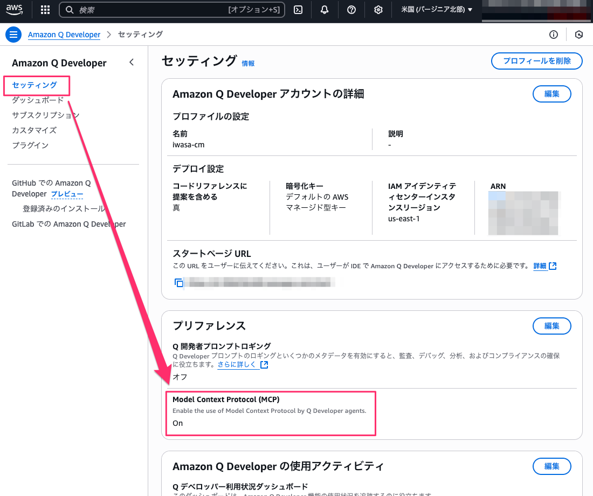Click the Model Context Protocol (MCP) heading

226,399
